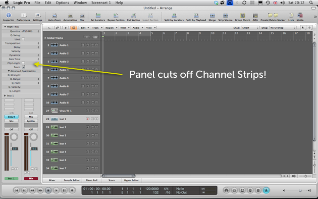Screen dimensions: 318x199
Task: Open the File menu
Action: click(37, 3)
